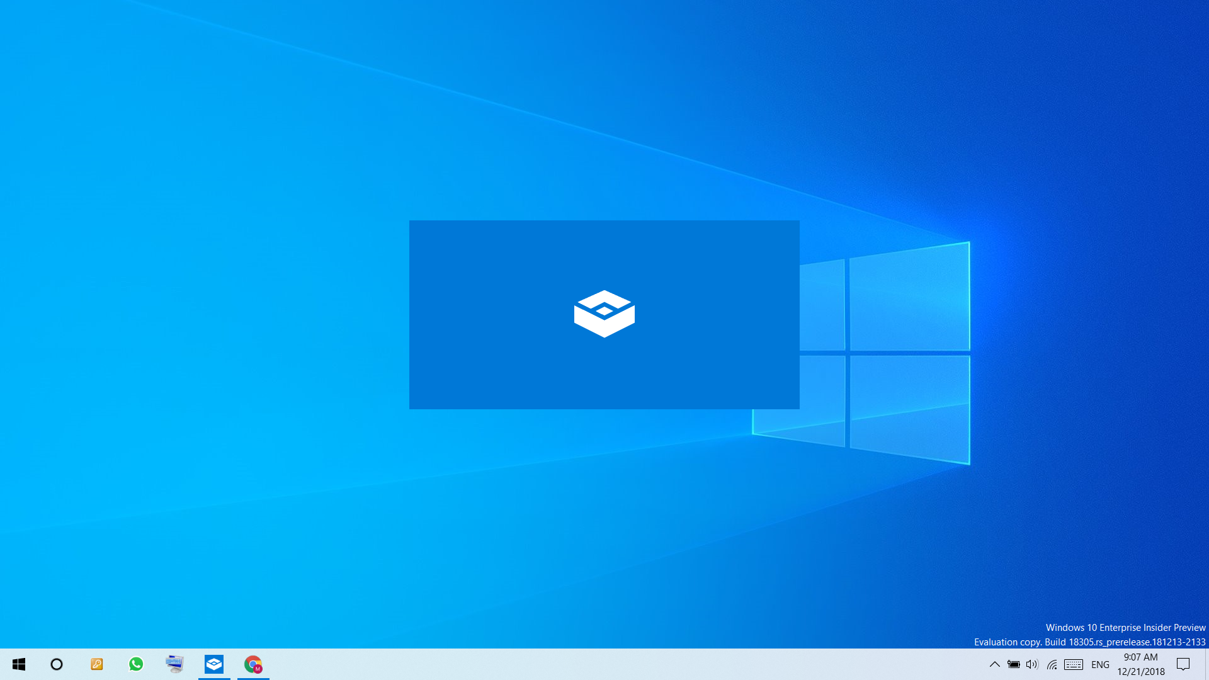Screen dimensions: 1209x680
Task: Open the orange key app on taskbar
Action: pyautogui.click(x=96, y=664)
